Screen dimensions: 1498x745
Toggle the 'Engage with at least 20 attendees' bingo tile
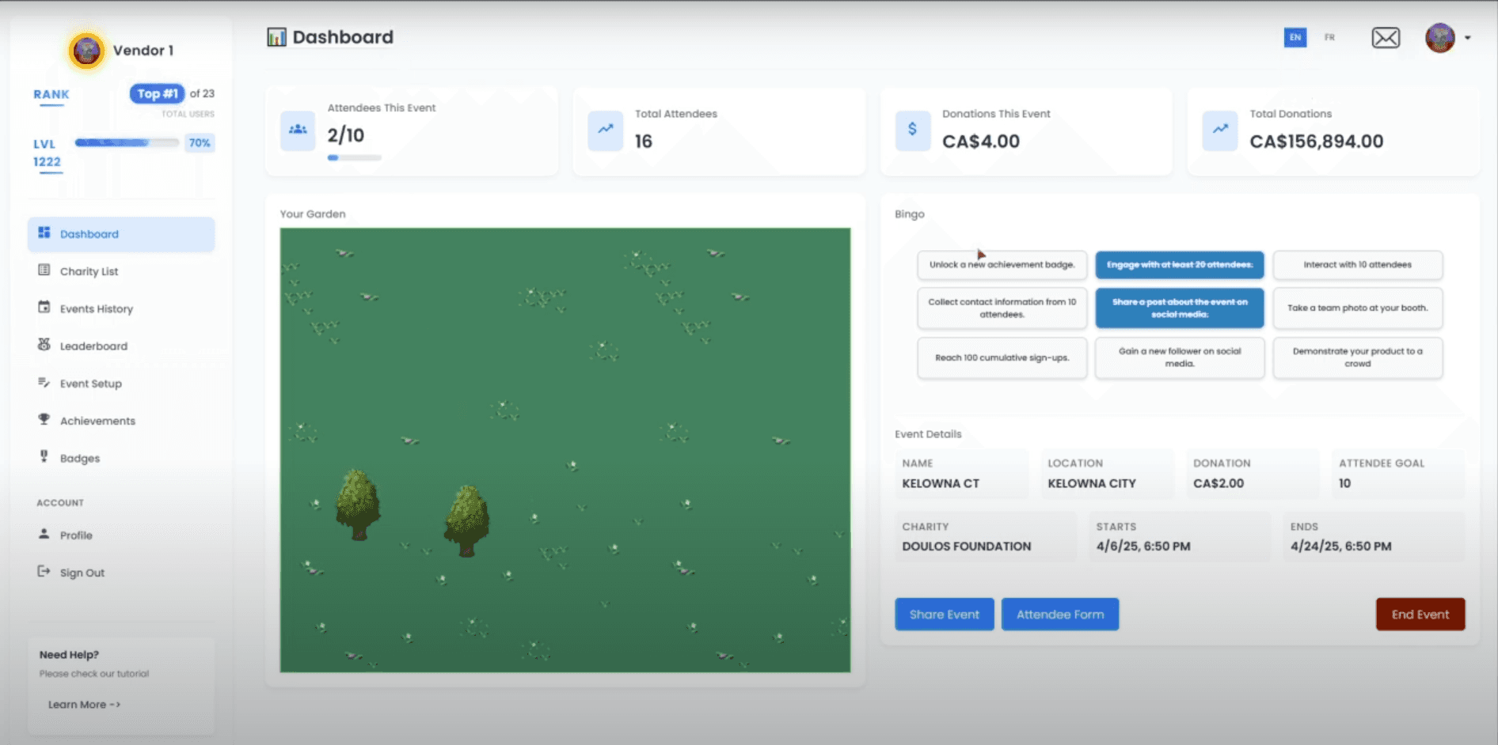point(1179,265)
